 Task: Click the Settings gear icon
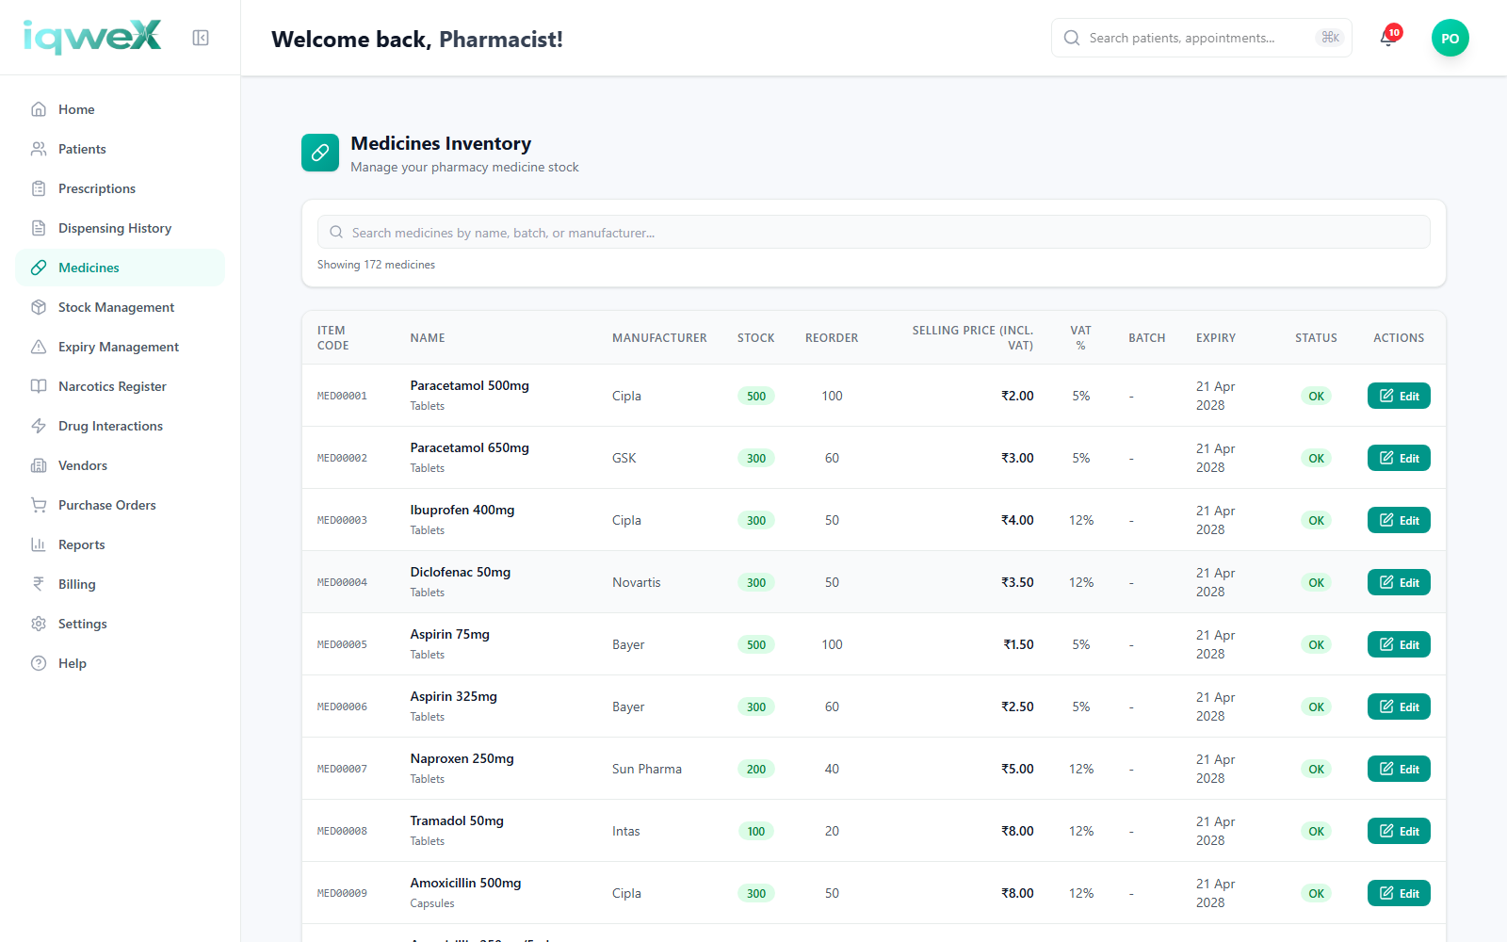coord(39,624)
